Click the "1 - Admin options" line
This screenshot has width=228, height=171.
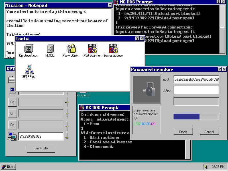tap(101, 137)
